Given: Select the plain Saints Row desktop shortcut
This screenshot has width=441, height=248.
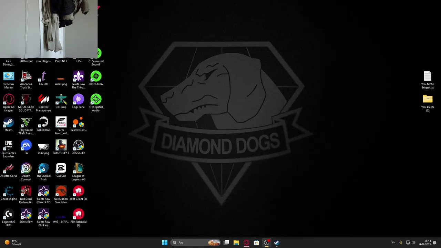Looking at the screenshot, I should (26, 216).
